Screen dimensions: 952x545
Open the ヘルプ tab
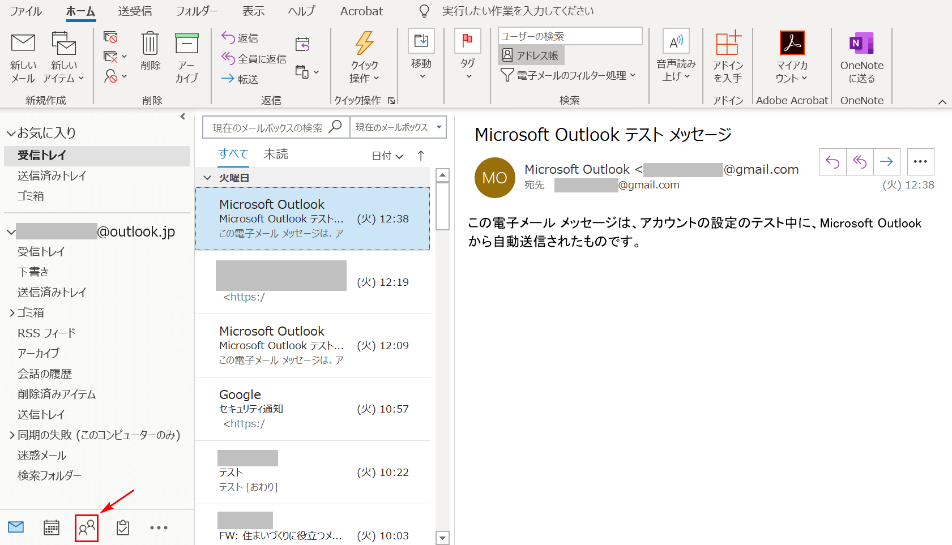pos(301,11)
